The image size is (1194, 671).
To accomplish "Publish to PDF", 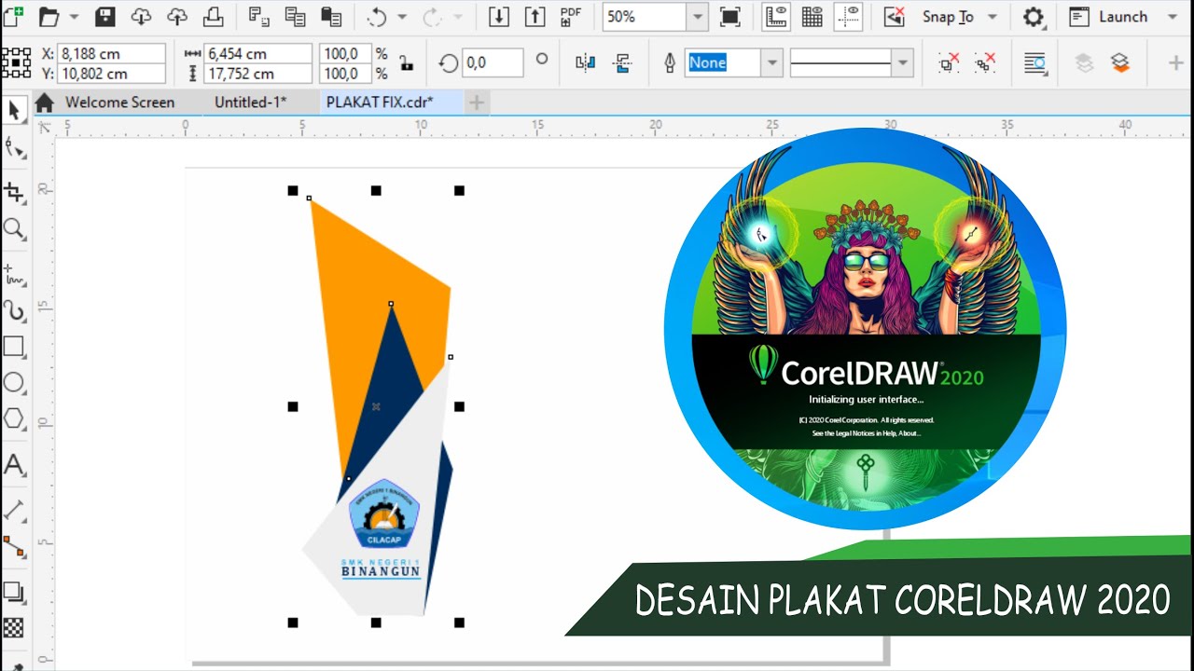I will pyautogui.click(x=571, y=16).
